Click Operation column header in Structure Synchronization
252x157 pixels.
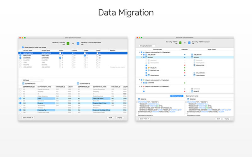pyautogui.click(x=185, y=49)
